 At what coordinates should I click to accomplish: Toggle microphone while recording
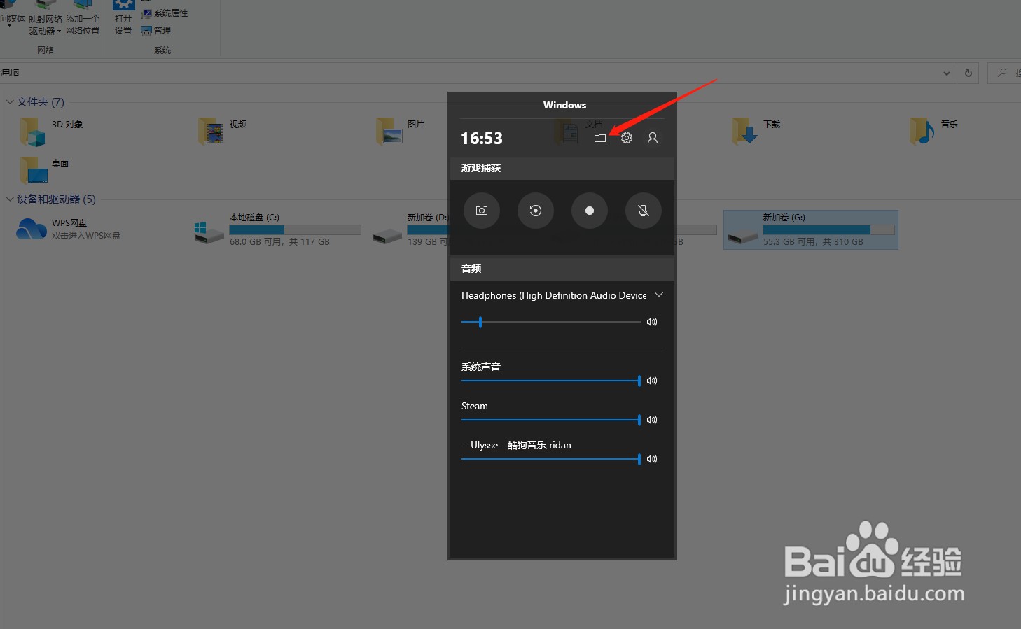[644, 211]
